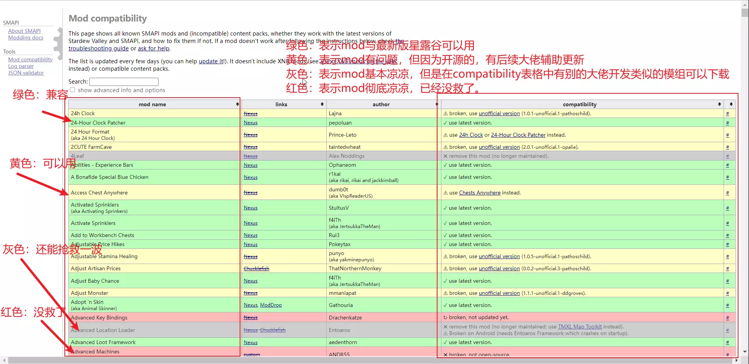The image size is (749, 364).
Task: Click the # anchor for Adjust Baby Chance row
Action: click(x=728, y=281)
